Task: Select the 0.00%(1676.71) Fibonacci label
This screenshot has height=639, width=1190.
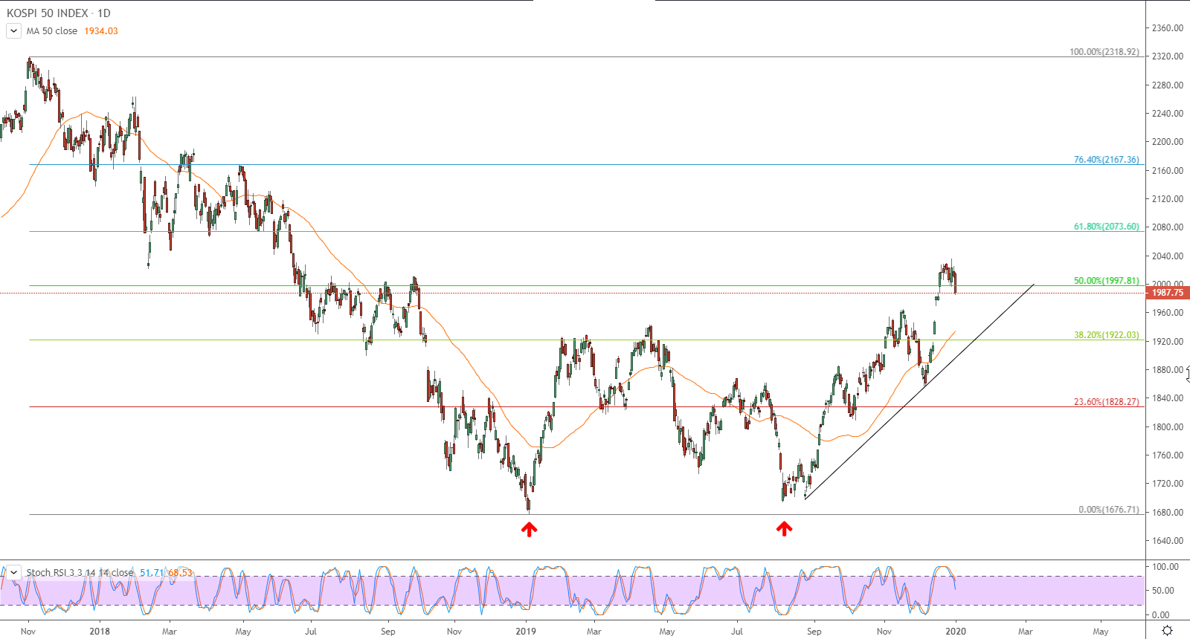Action: tap(1109, 510)
